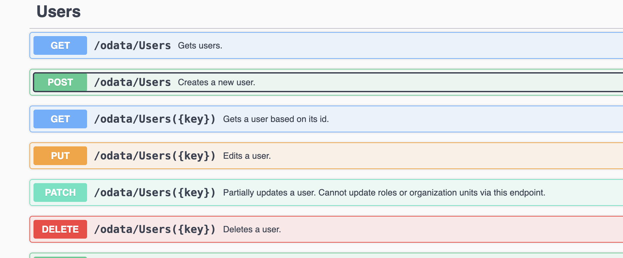This screenshot has width=623, height=258.
Task: Click the teal PATCH method badge
Action: pos(60,192)
